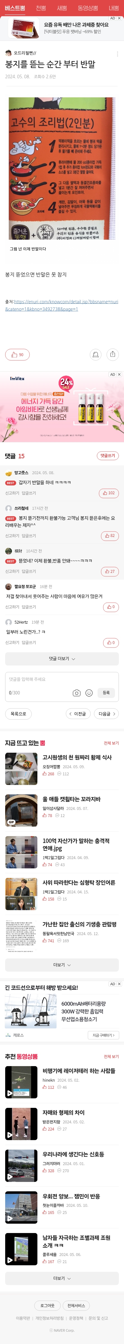The width and height of the screenshot is (124, 1344).
Task: Expand more comments with 댓글 더보기
Action: (62, 659)
